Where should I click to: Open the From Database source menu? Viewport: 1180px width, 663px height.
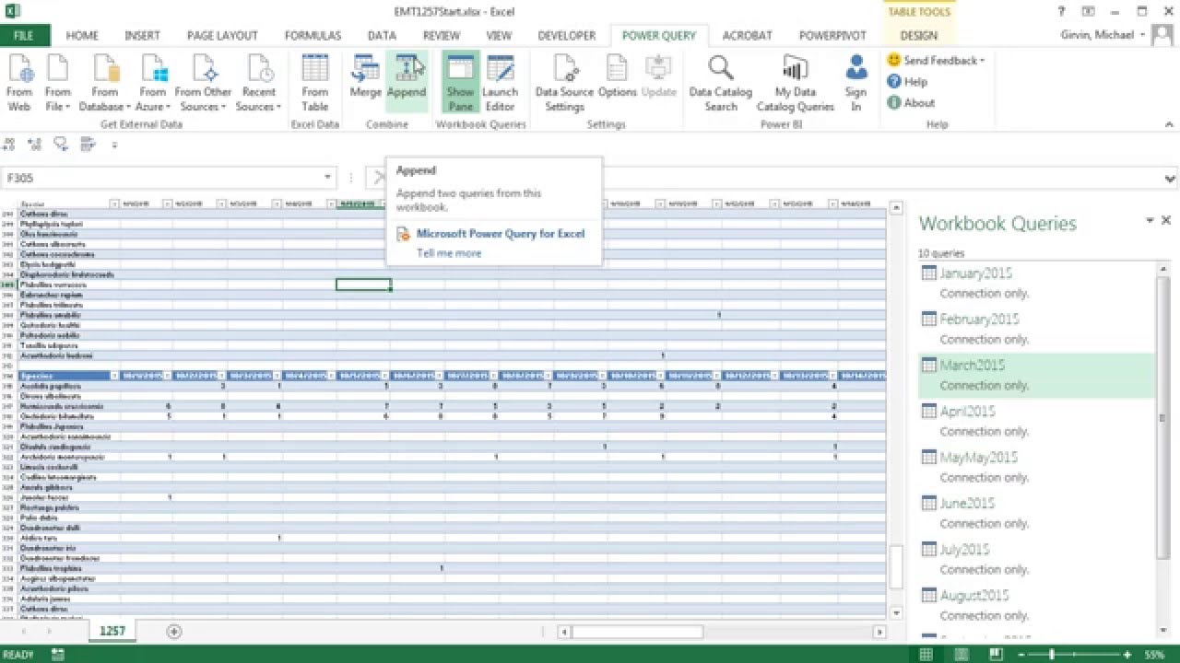click(105, 83)
